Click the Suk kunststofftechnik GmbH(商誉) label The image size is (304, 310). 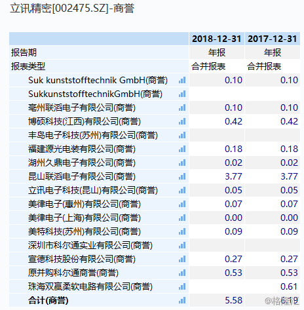click(98, 80)
